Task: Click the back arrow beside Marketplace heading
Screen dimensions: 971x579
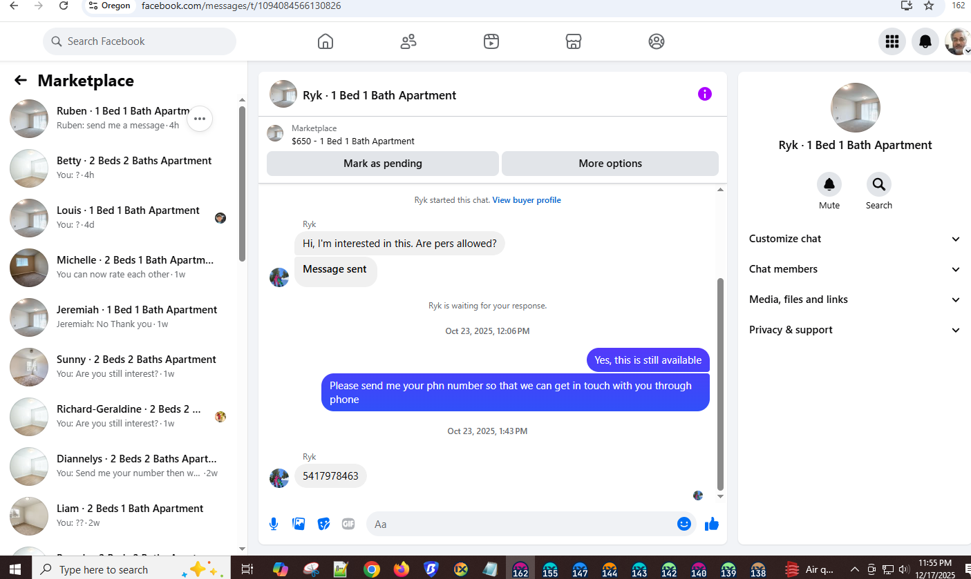Action: [x=21, y=81]
